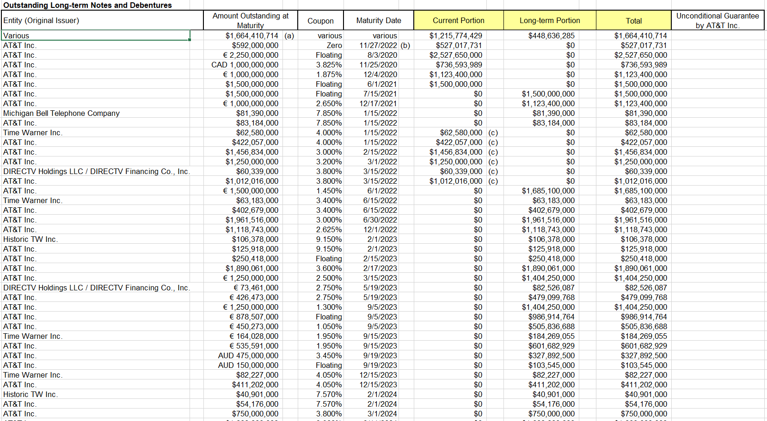
Task: Click long-term portion '$601,682,929'
Action: pyautogui.click(x=540, y=346)
